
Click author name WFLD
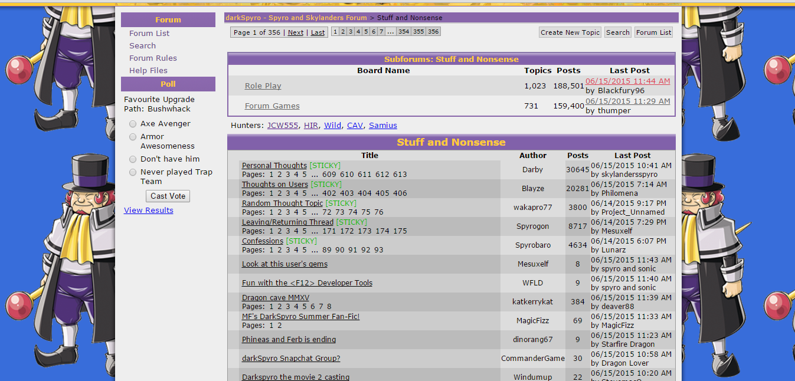[533, 283]
